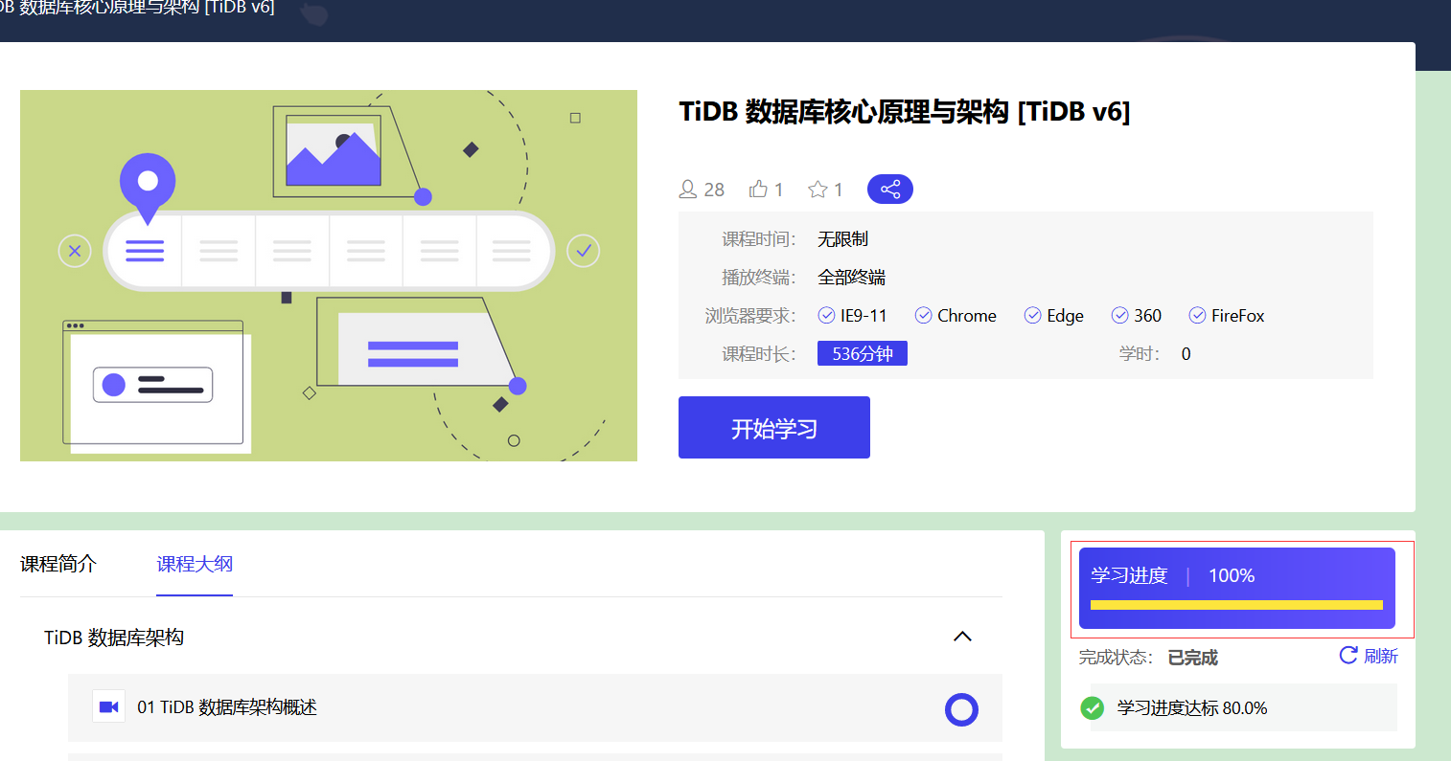
Task: Click the course title TiDB 数据库核心原理与架构 [TiDB v6]
Action: click(905, 112)
